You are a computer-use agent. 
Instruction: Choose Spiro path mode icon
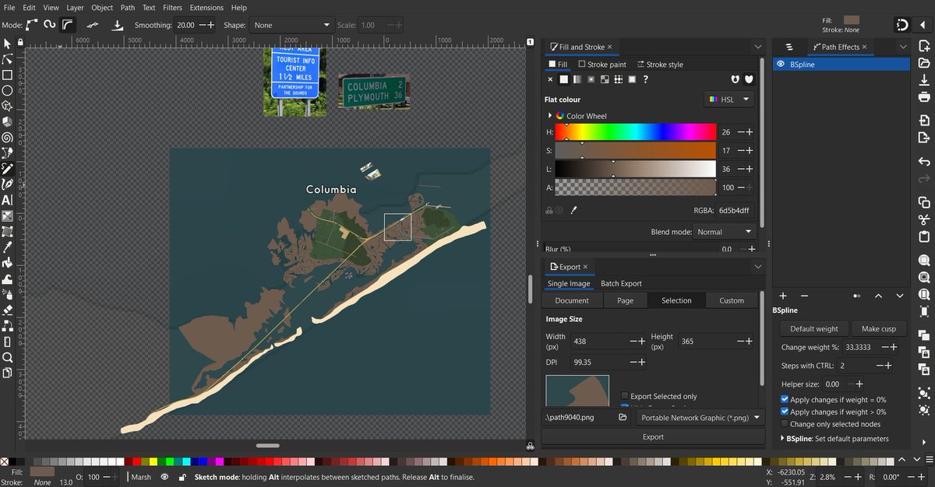(x=50, y=25)
